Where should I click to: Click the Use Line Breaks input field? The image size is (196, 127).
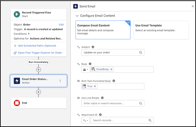coord(113,103)
